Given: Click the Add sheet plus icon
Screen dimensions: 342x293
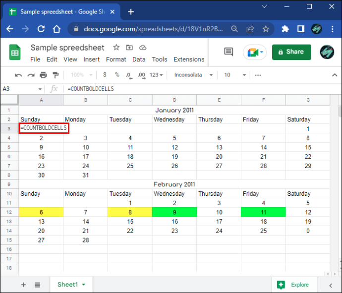Looking at the screenshot, I should pos(23,285).
